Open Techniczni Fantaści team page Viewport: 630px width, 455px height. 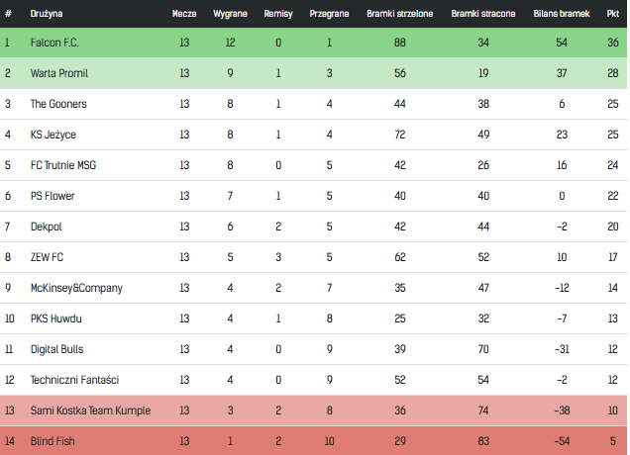pyautogui.click(x=74, y=380)
